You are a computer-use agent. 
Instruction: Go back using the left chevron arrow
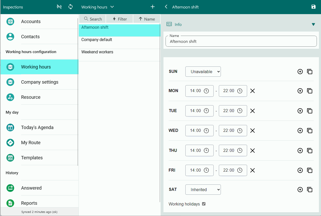166,7
